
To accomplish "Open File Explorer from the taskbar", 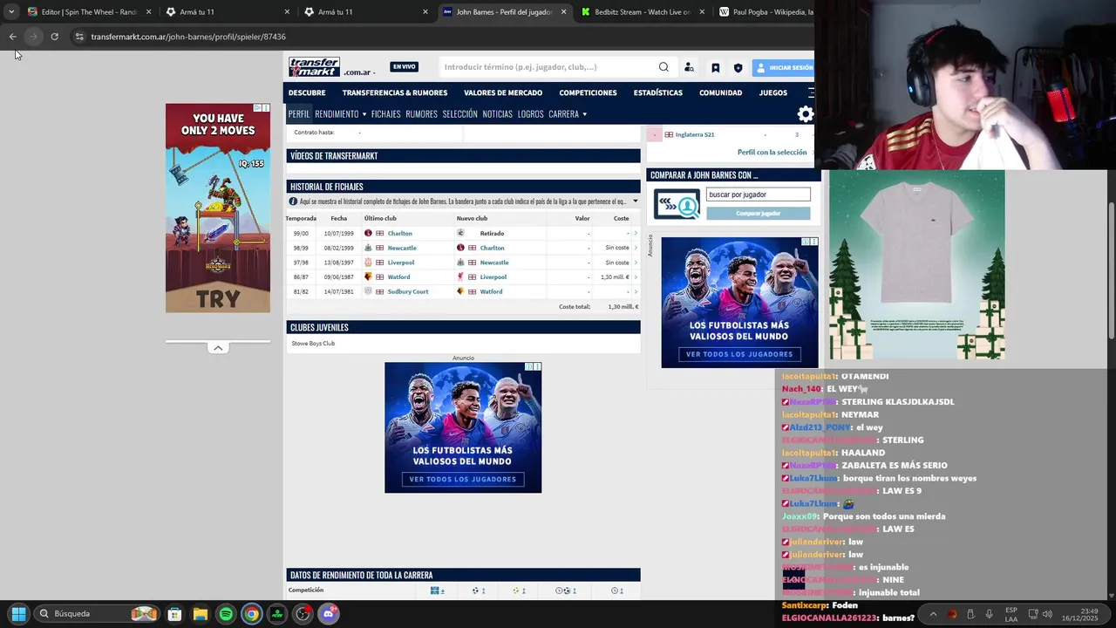I will coord(200,614).
